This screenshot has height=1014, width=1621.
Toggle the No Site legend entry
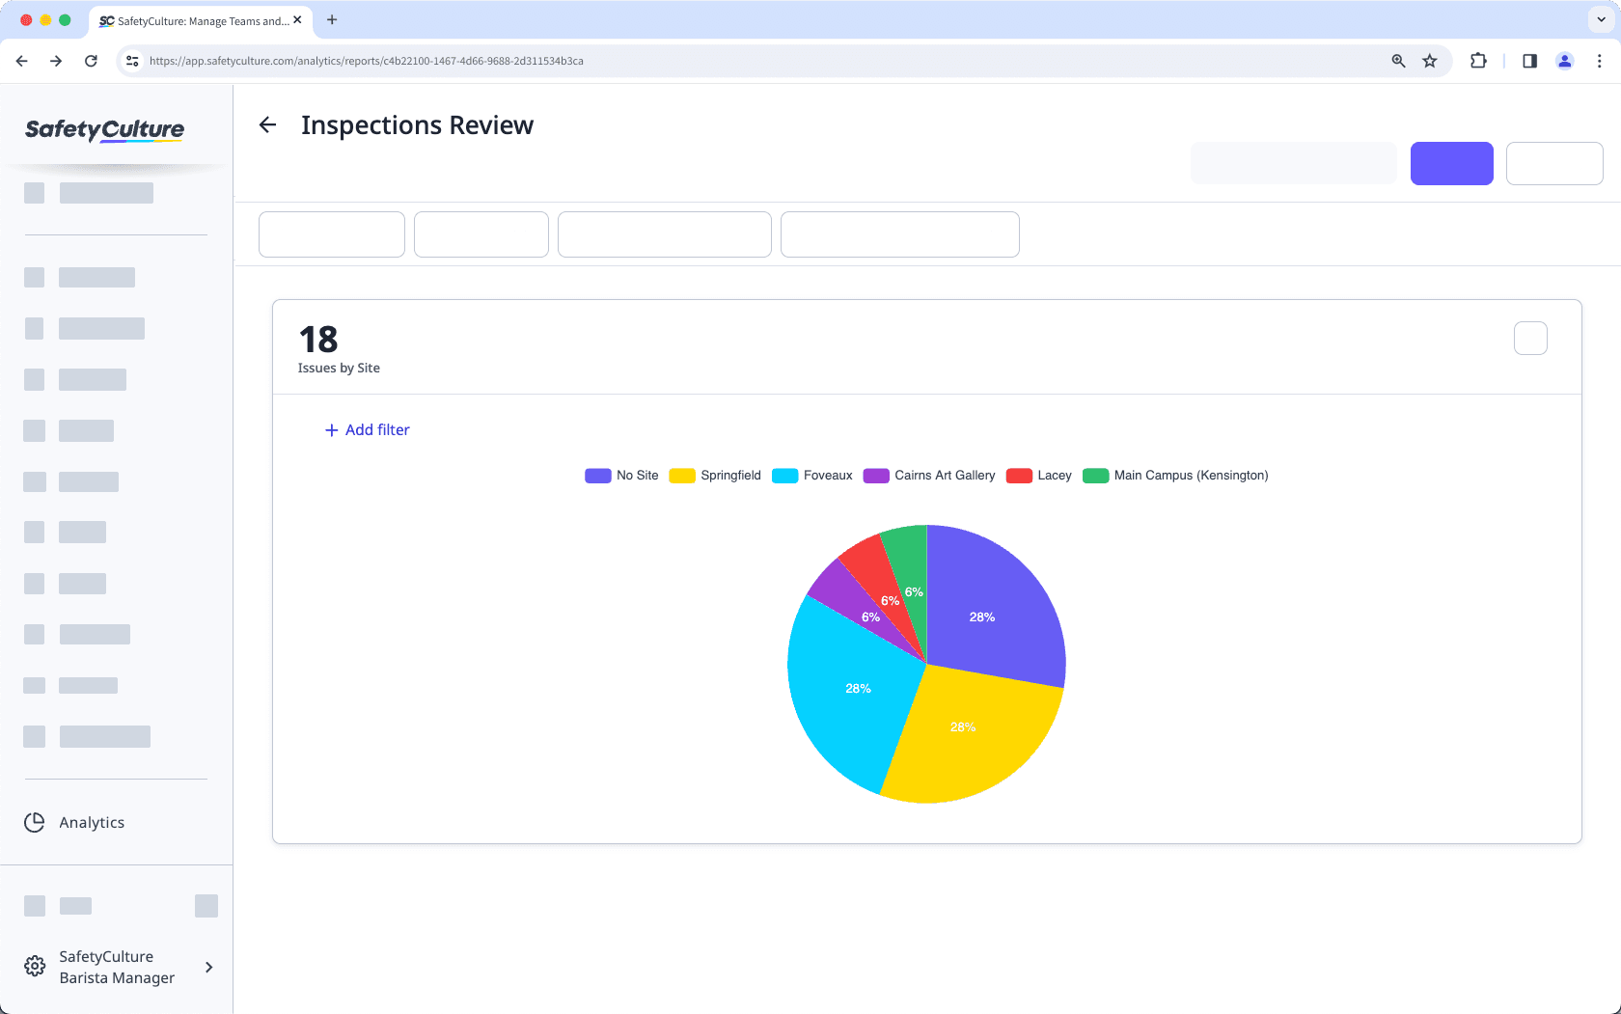[621, 475]
